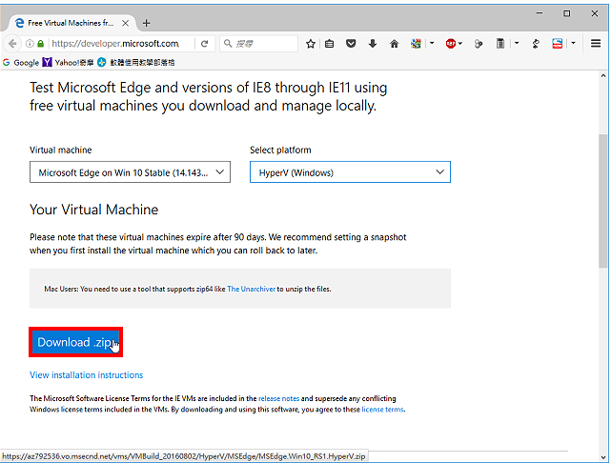Click the red and blue screenshot extension icon
Screen dimensions: 612x463
[558, 43]
